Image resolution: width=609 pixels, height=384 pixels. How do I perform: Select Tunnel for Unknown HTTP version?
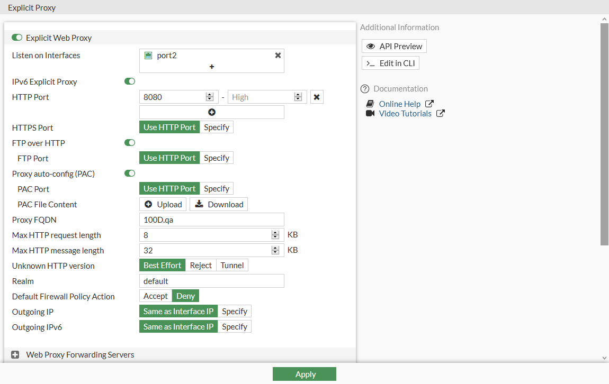(x=232, y=265)
